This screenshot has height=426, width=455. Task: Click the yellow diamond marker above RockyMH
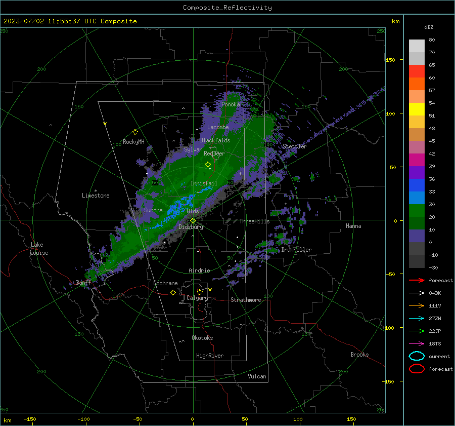pyautogui.click(x=135, y=132)
